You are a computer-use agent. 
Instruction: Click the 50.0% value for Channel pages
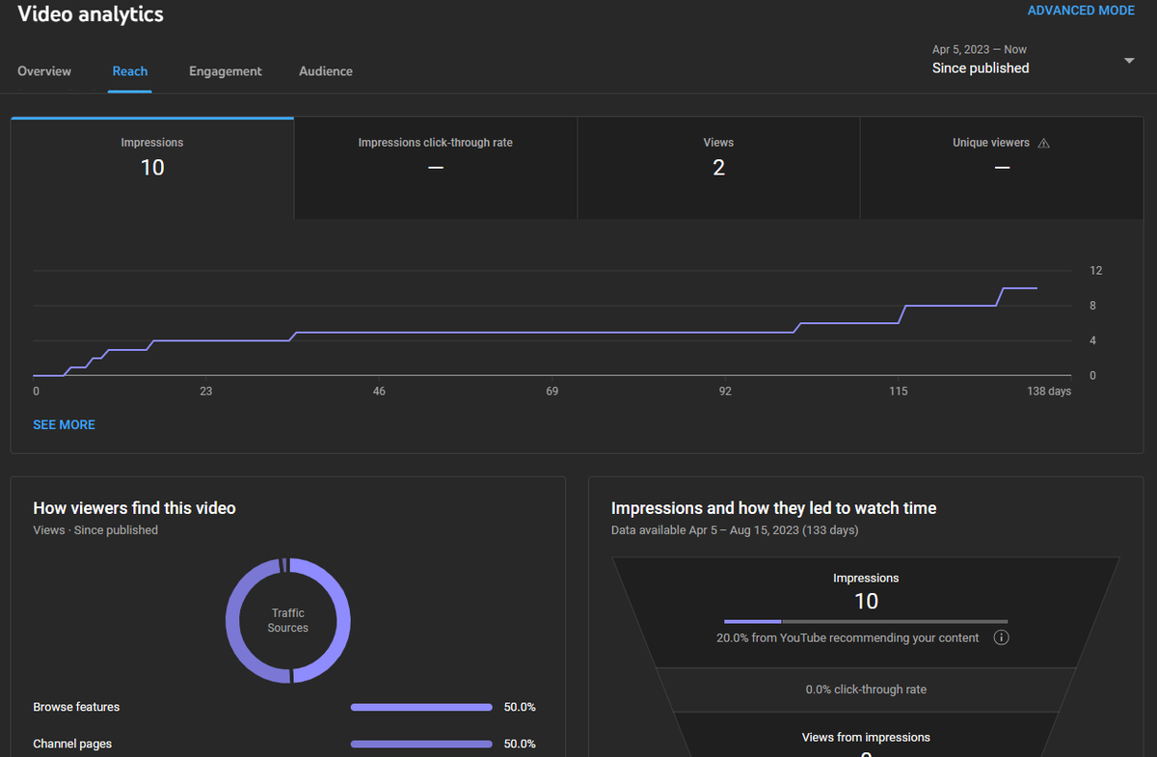pyautogui.click(x=520, y=743)
